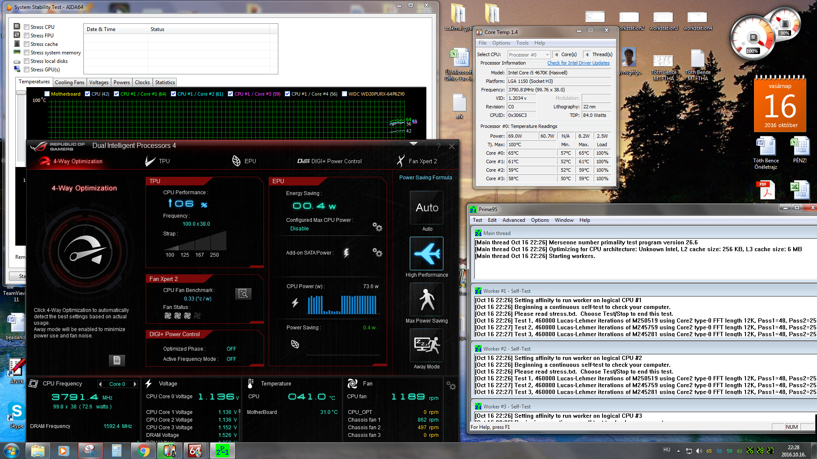The width and height of the screenshot is (817, 459).
Task: Switch to Cooling Fans tab in AIDA64
Action: pos(69,82)
